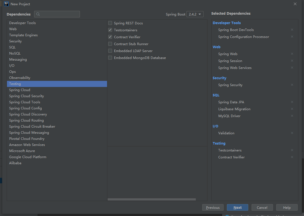Click the Cancel button

click(262, 207)
